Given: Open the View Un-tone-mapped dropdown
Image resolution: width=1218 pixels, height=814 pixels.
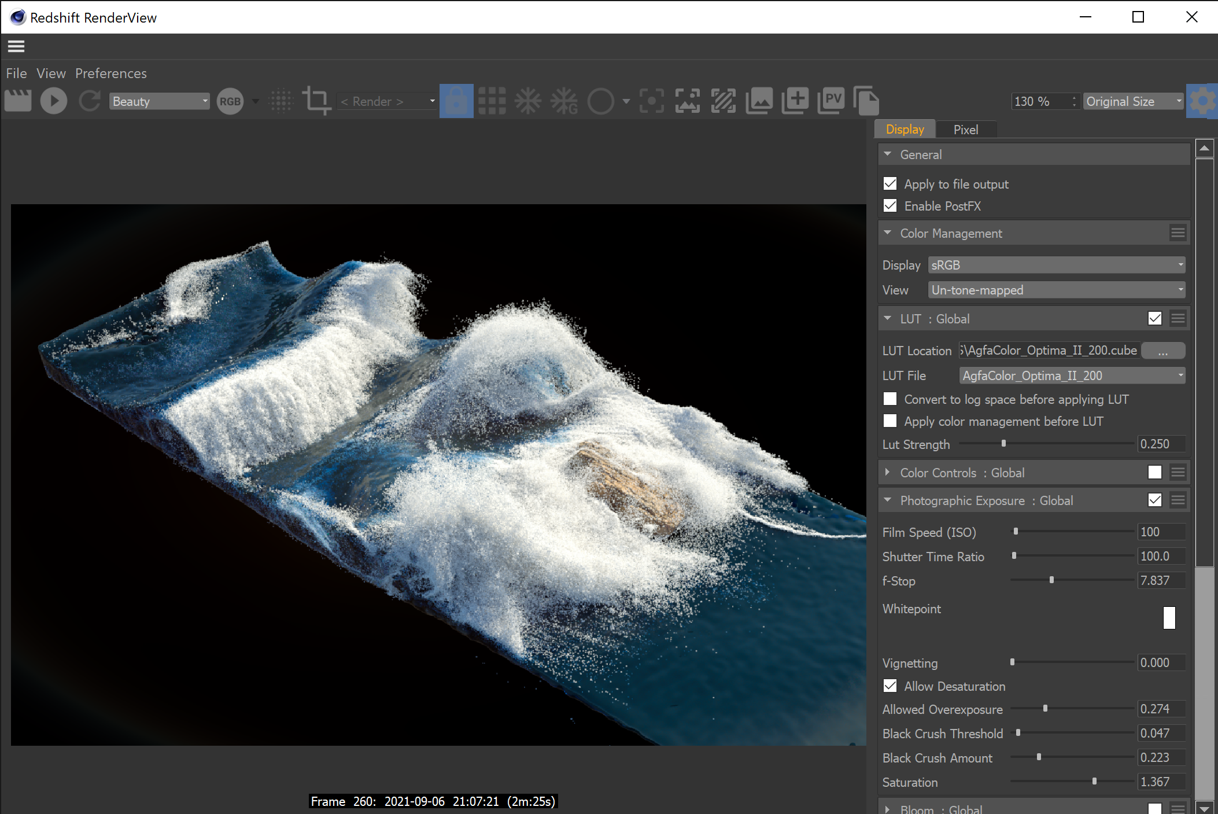Looking at the screenshot, I should 1056,290.
